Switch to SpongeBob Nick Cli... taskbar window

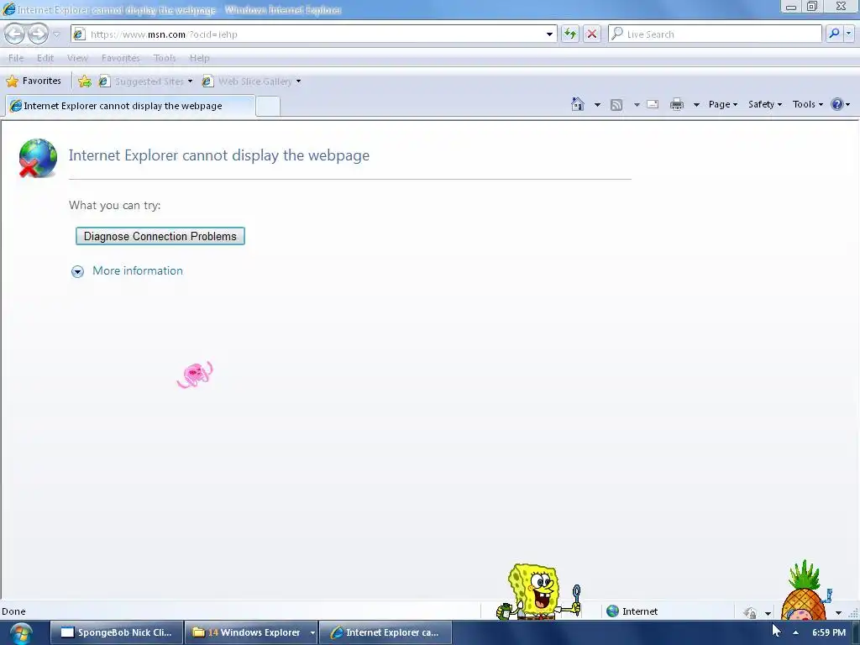tap(116, 632)
